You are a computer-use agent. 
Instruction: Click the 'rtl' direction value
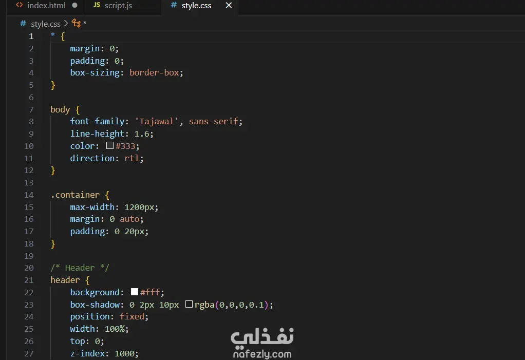pyautogui.click(x=132, y=158)
